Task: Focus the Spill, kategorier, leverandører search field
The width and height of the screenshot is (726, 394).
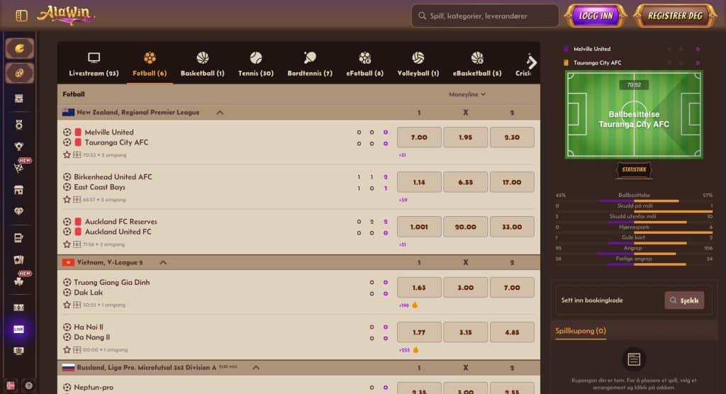Action: (x=485, y=16)
